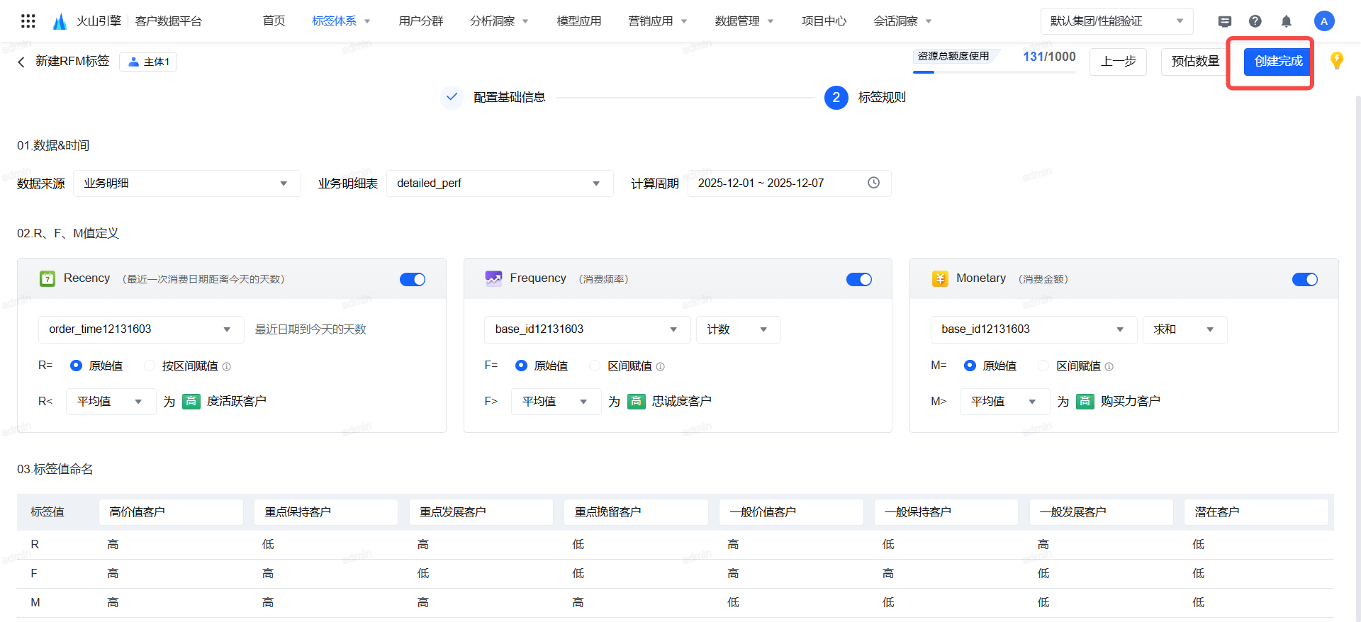Click the 创建完成 button

pos(1277,62)
